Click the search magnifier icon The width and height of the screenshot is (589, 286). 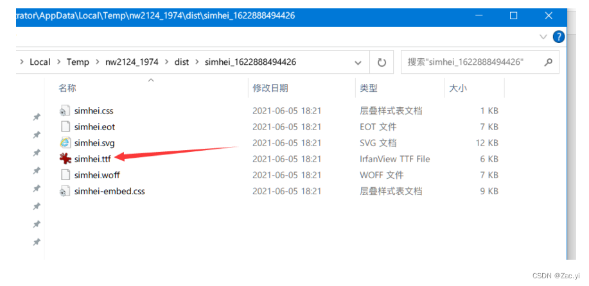[549, 62]
